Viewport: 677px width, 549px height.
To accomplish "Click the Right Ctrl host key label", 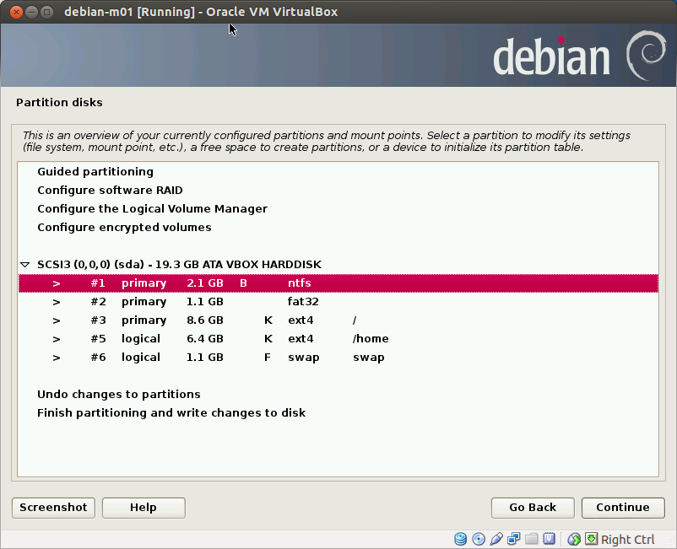I will coord(628,540).
